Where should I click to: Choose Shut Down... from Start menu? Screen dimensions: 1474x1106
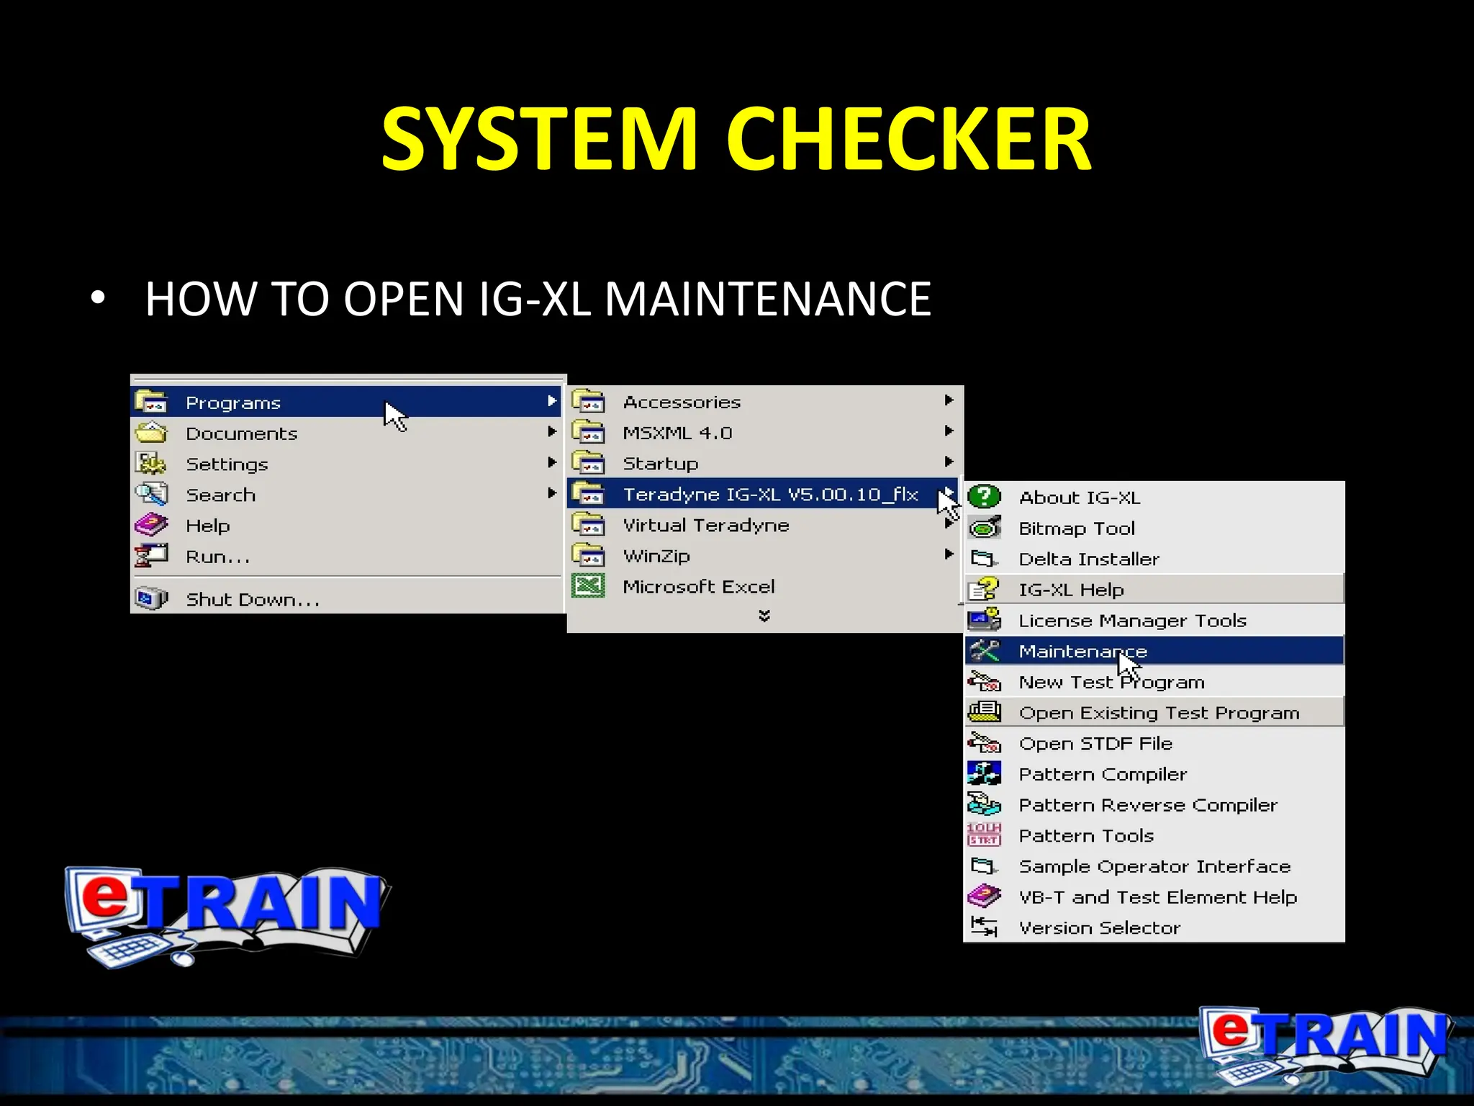tap(347, 599)
